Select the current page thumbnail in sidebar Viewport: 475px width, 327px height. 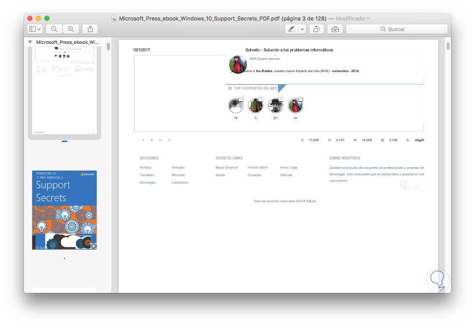pos(64,90)
